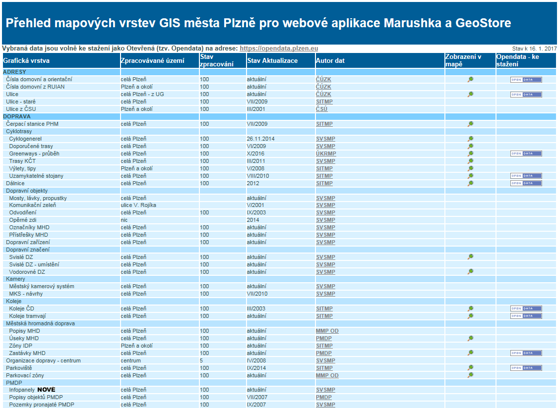Open SITMP link in Ulice - staré row
558x408 pixels.
(x=324, y=102)
